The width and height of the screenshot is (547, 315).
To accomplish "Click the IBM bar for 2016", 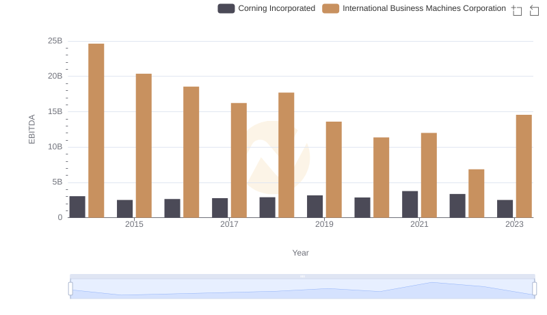I will 191,152.
